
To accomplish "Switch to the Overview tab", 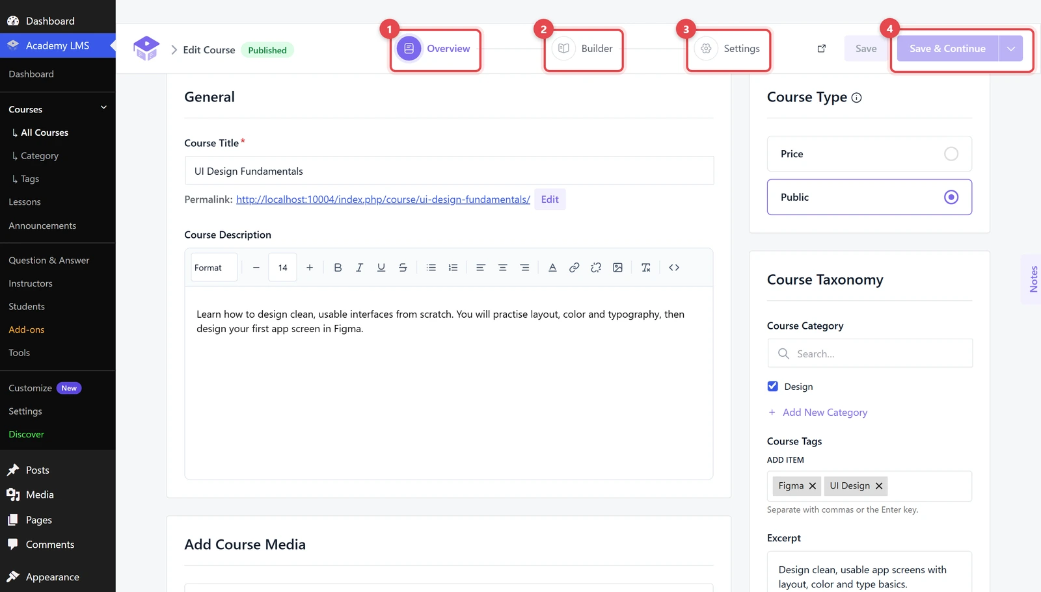I will tap(434, 49).
